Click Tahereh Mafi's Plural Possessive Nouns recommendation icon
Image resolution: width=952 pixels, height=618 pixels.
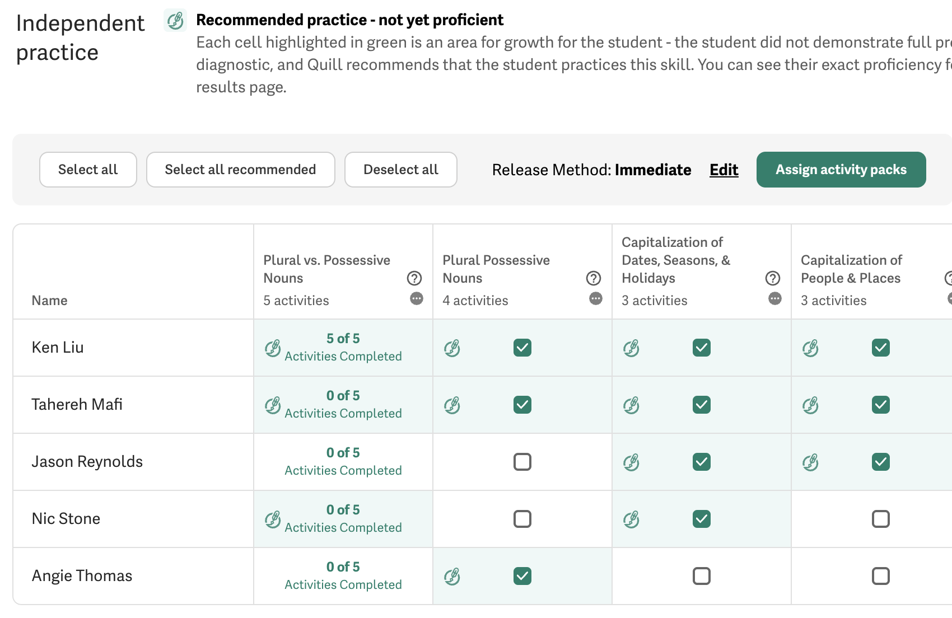pyautogui.click(x=452, y=405)
